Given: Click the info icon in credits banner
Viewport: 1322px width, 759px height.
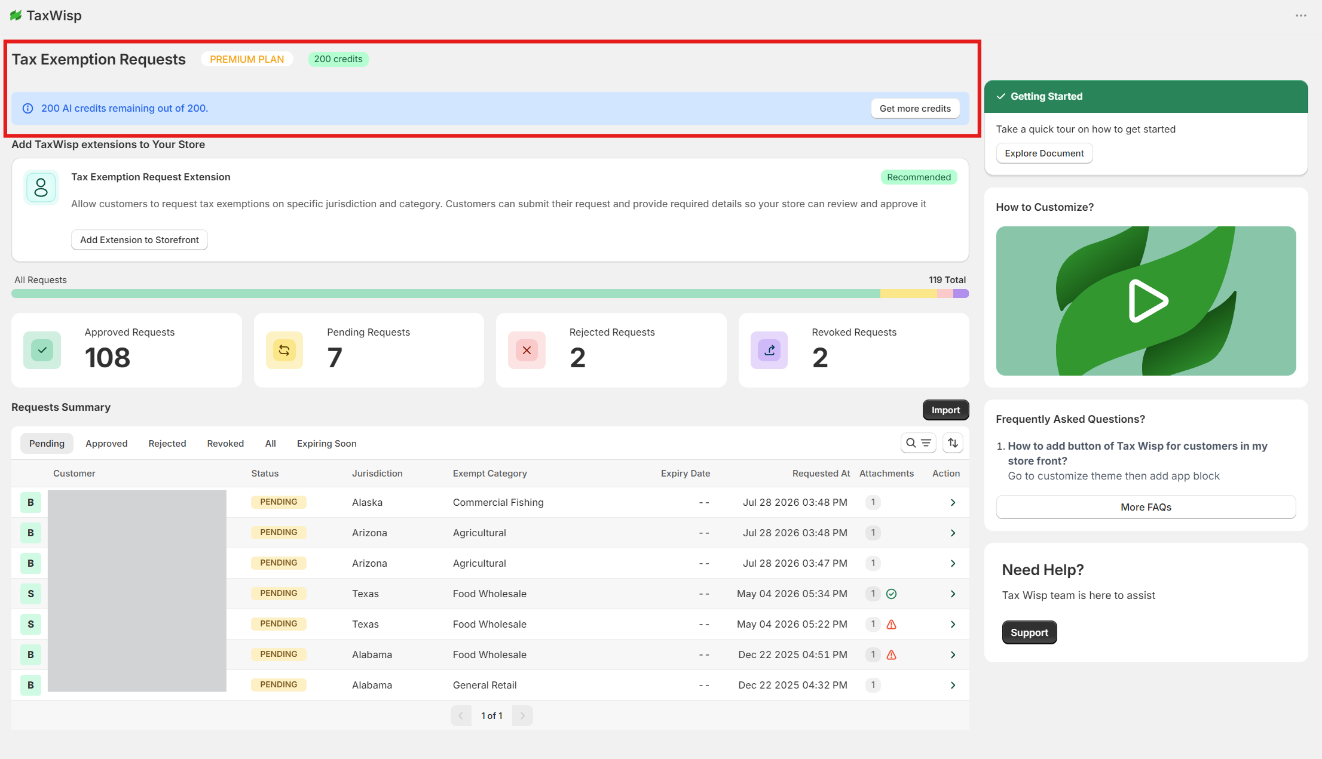Looking at the screenshot, I should 27,109.
